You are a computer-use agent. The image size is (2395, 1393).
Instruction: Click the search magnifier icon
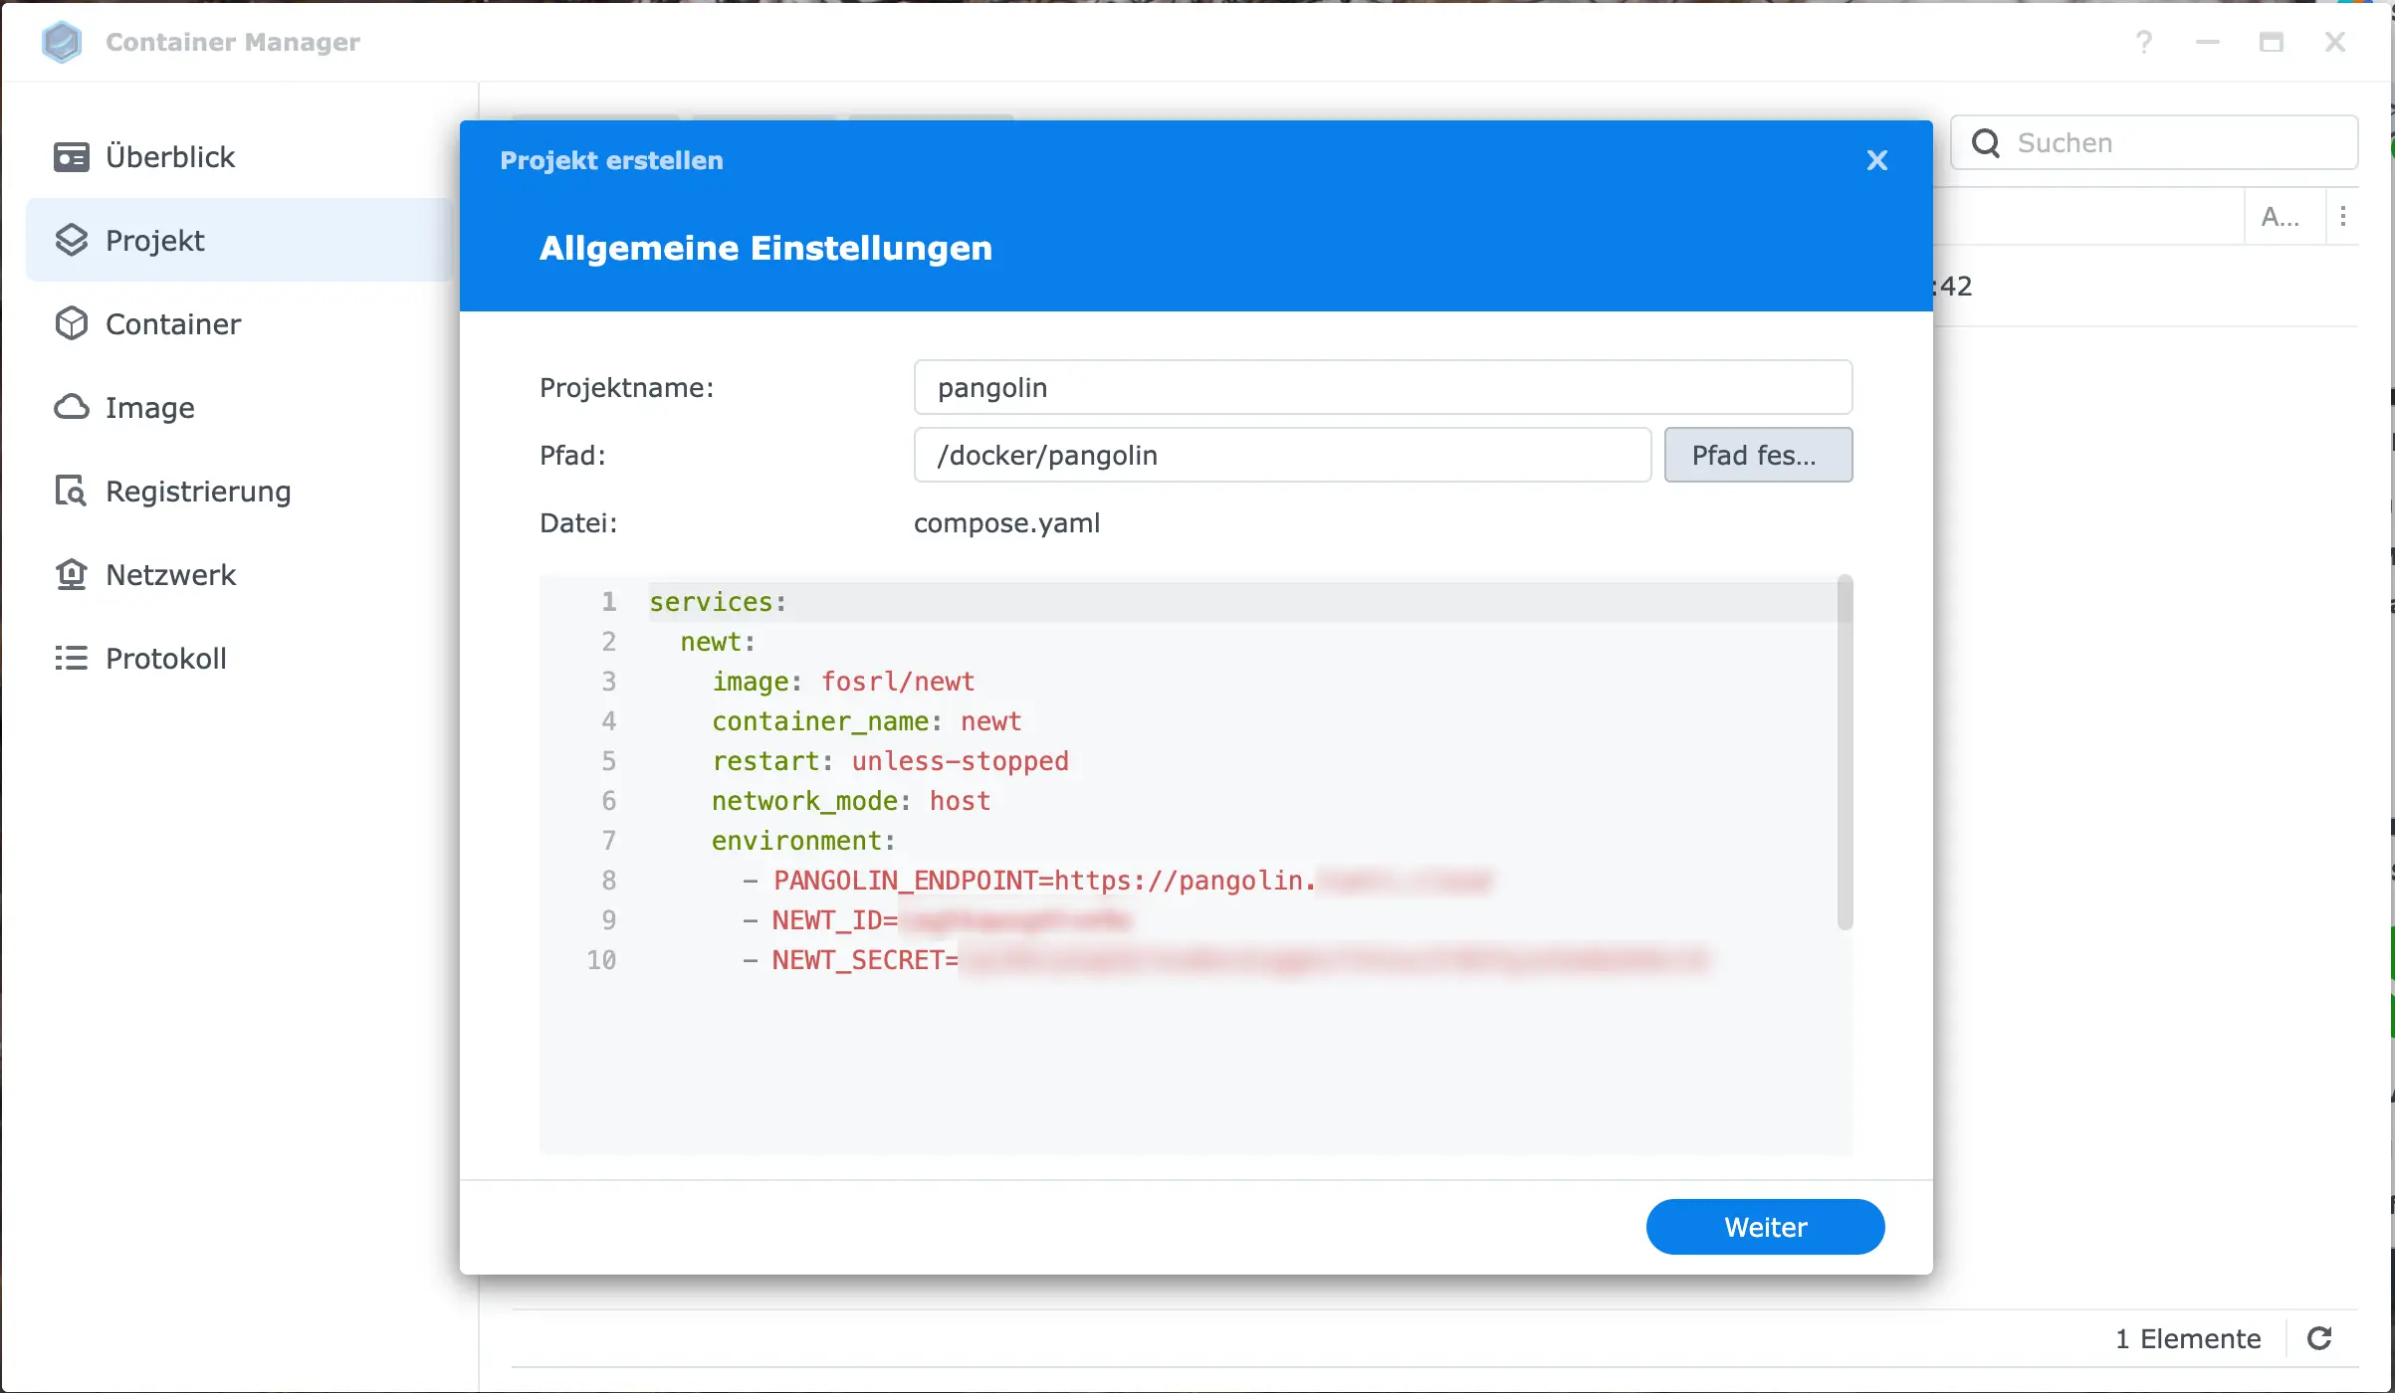(x=1986, y=142)
